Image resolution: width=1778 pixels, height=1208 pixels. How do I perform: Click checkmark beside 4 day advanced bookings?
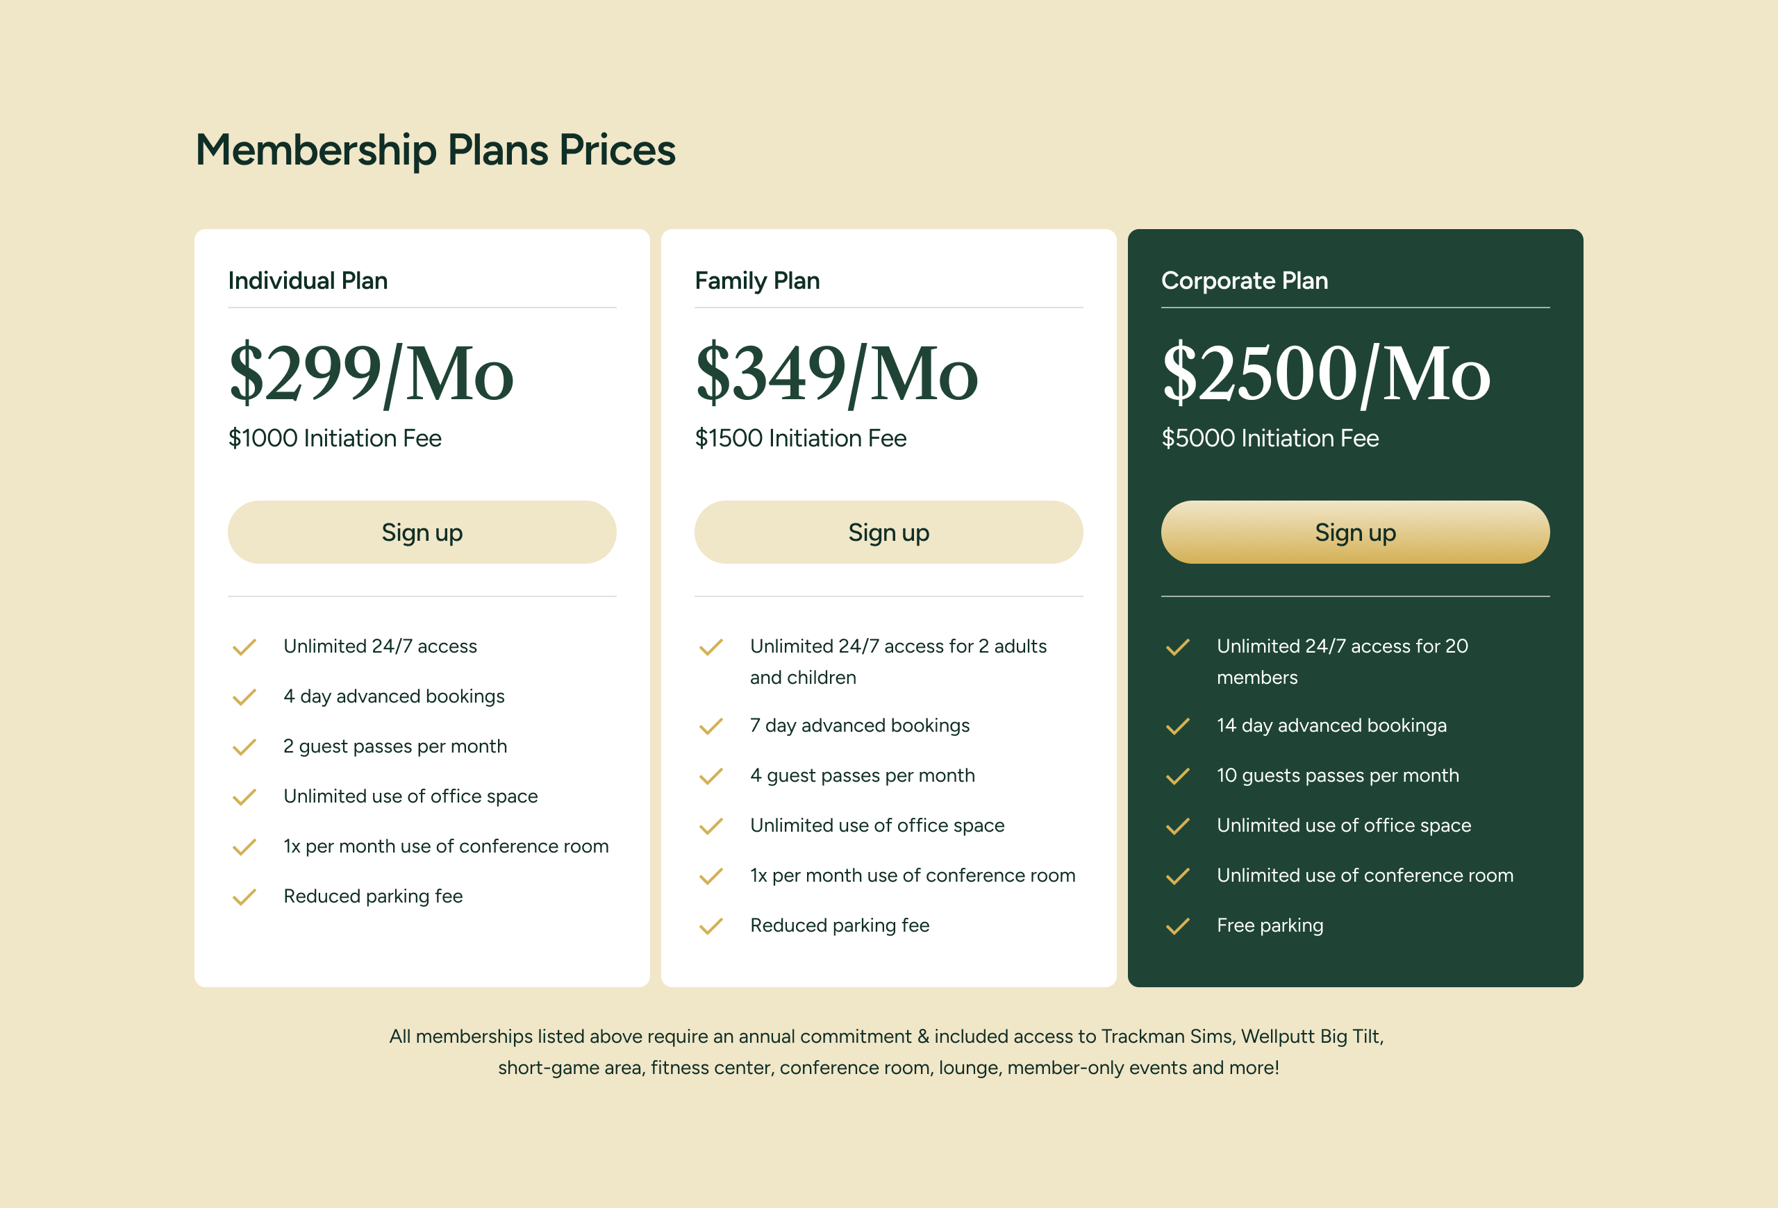[244, 697]
